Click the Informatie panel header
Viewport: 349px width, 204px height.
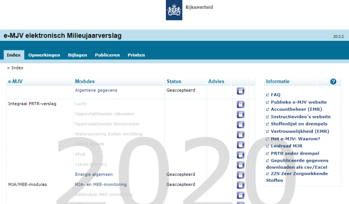tap(278, 82)
